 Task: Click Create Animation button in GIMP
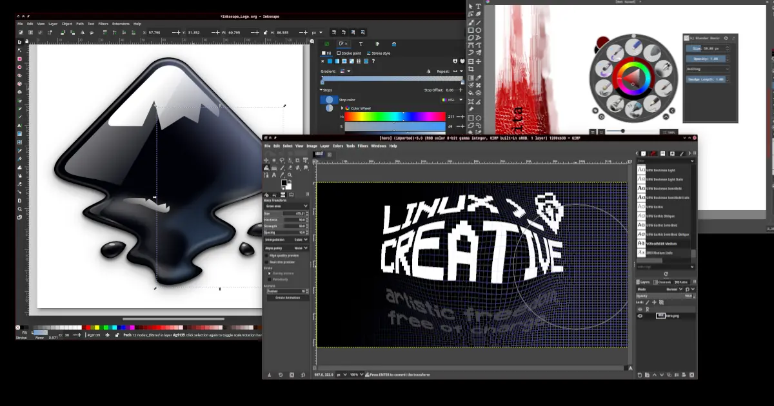point(288,298)
